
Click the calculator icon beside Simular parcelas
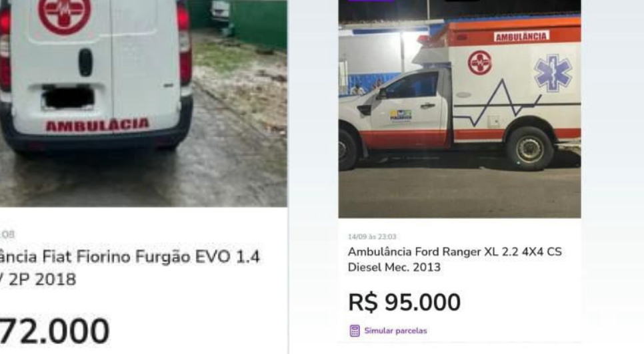point(355,331)
